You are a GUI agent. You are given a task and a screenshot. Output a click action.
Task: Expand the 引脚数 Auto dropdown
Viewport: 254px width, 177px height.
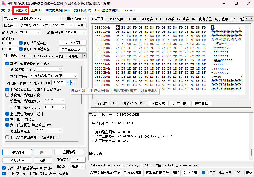pos(84,19)
